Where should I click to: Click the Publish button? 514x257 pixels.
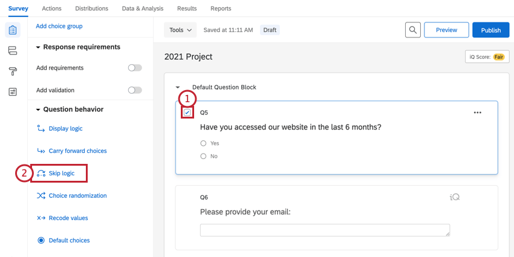click(490, 30)
